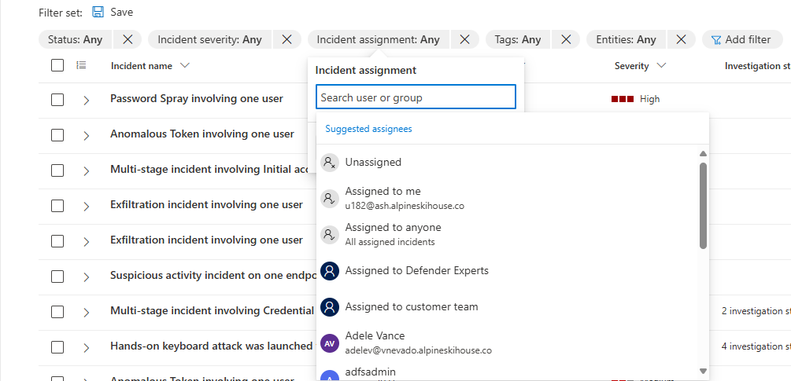Viewport: 791px width, 381px height.
Task: Remove the Entities filter chip
Action: click(681, 39)
